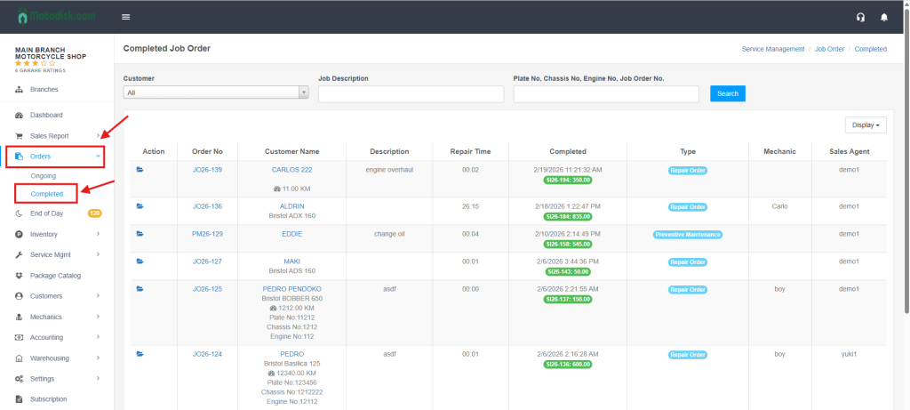Click the Job Description input field
This screenshot has width=910, height=410.
coord(411,93)
